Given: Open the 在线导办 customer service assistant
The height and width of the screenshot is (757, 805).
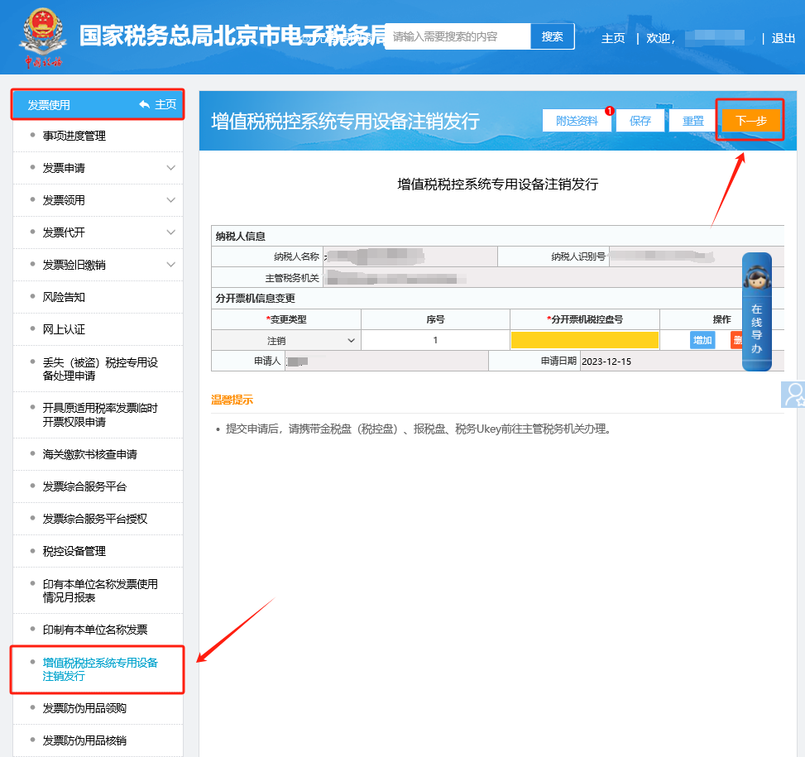Looking at the screenshot, I should pyautogui.click(x=756, y=311).
